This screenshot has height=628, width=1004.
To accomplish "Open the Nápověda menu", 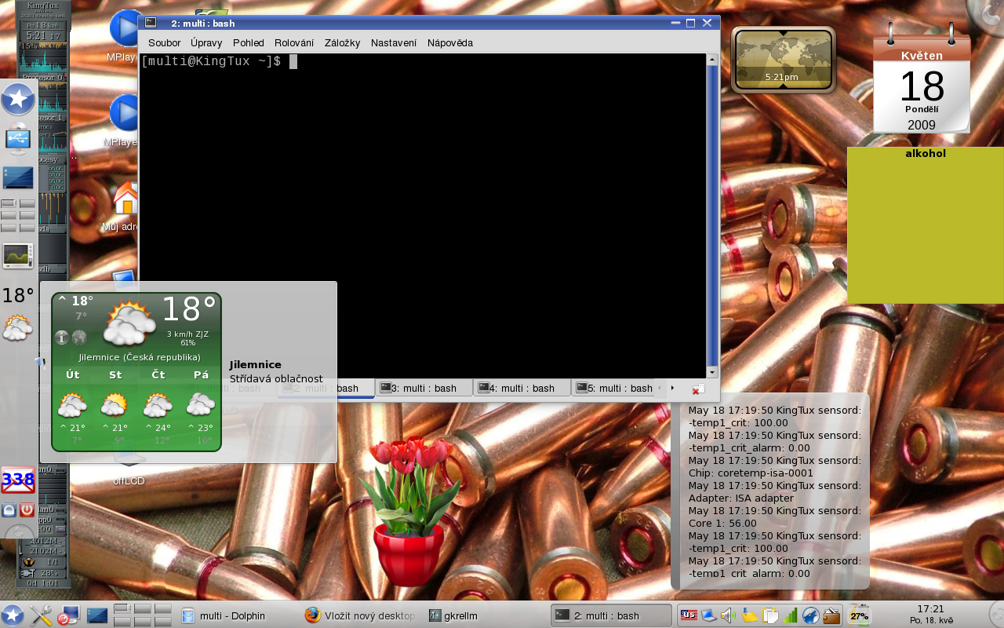I will (450, 43).
